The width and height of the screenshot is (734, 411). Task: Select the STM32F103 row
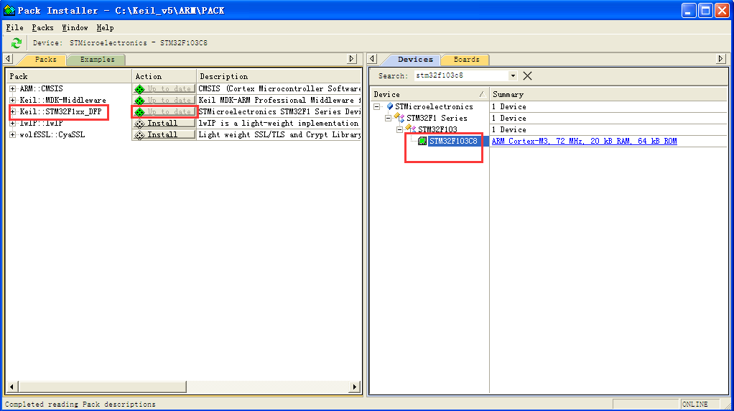tap(437, 129)
